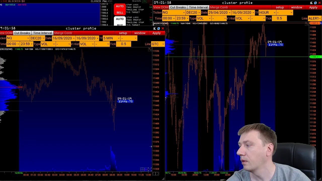Toggle Merge Contr in HOUR window
The image size is (322, 181).
click(219, 7)
